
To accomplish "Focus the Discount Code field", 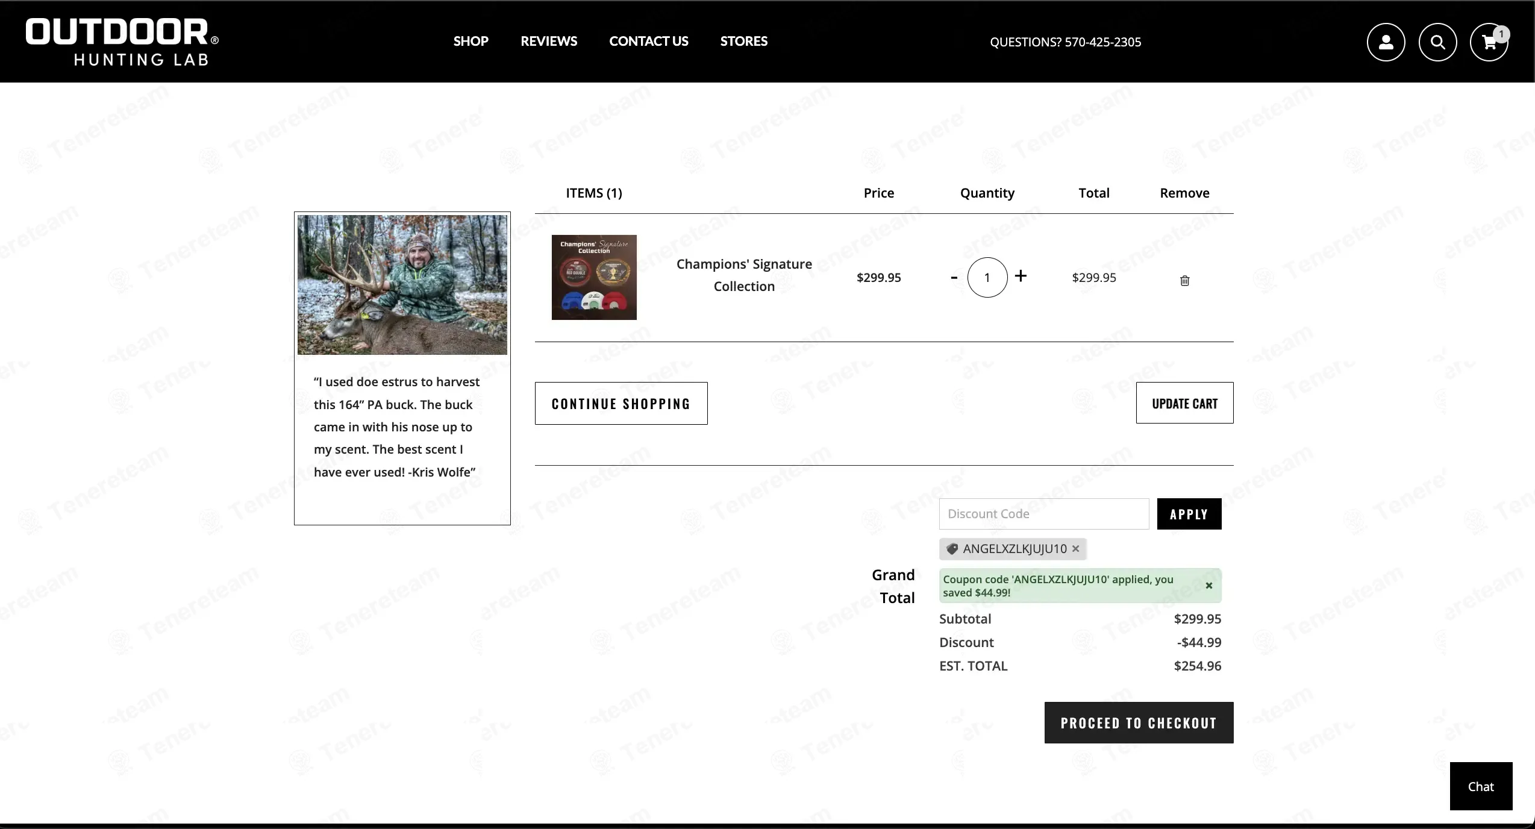I will (1043, 514).
